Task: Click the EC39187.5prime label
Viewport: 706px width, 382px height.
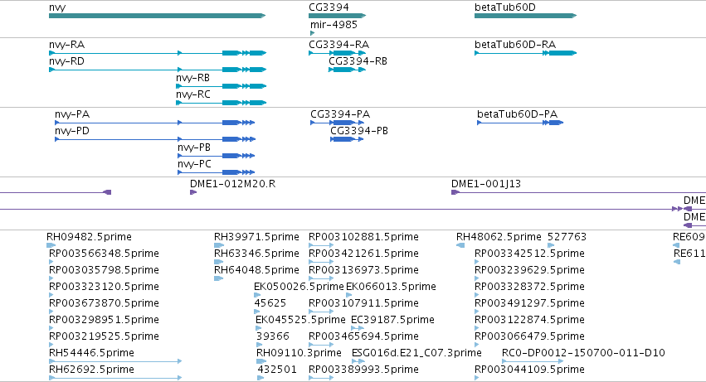Action: [x=392, y=320]
